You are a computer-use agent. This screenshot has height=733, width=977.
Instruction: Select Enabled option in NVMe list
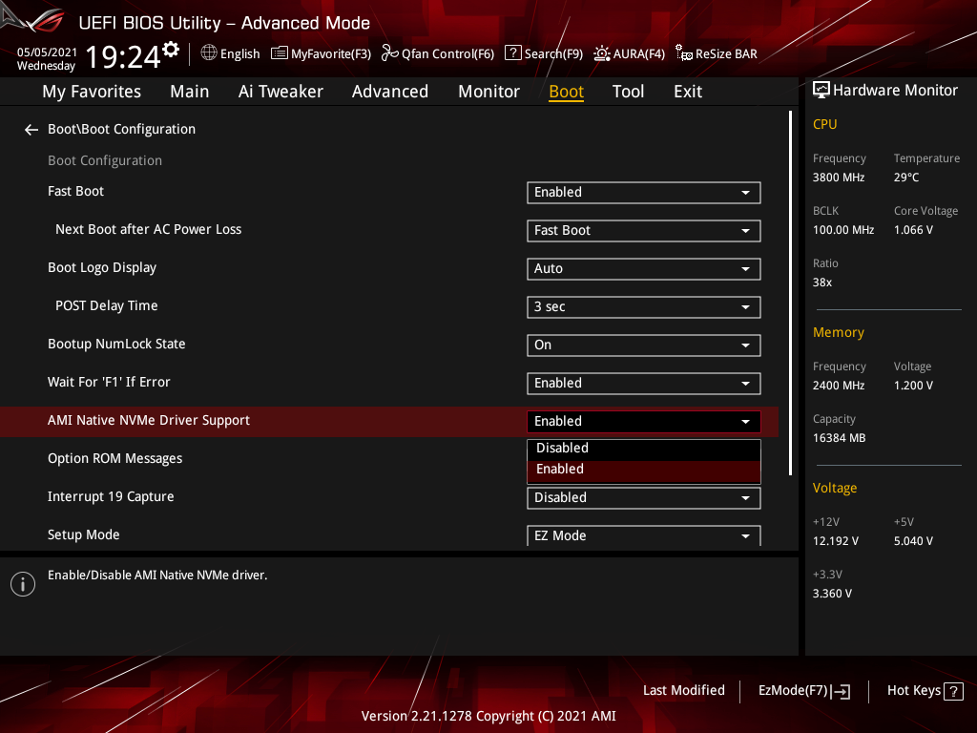pyautogui.click(x=644, y=470)
